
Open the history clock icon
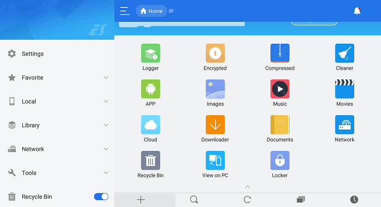click(x=354, y=200)
